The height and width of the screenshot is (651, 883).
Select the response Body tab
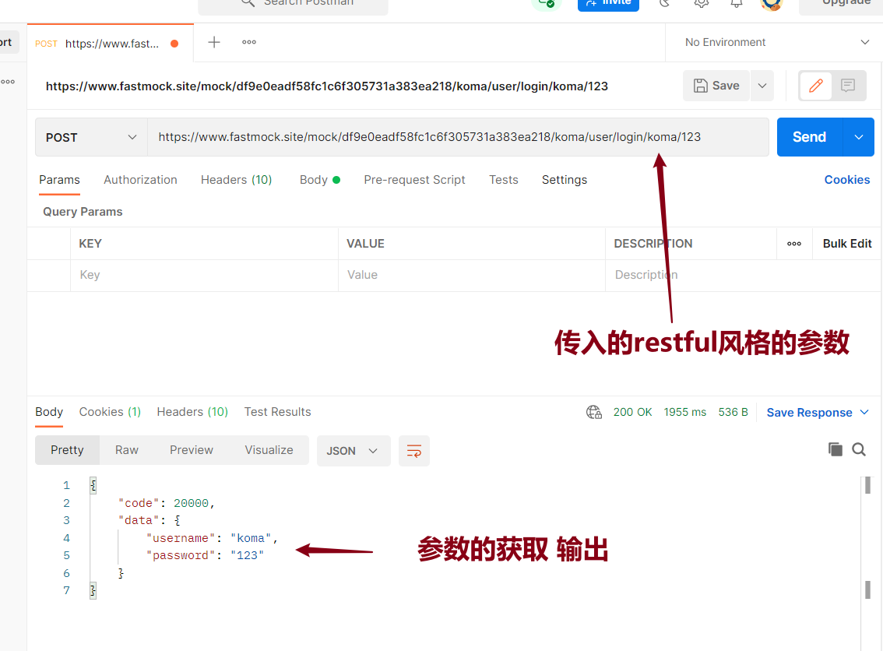[x=49, y=412]
